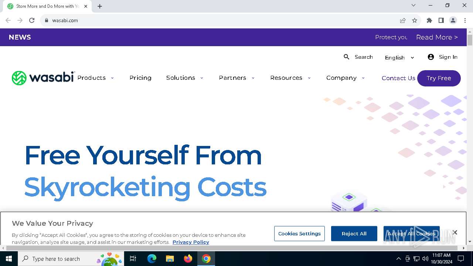Expand the Partners menu
This screenshot has width=473, height=266.
pos(237,78)
